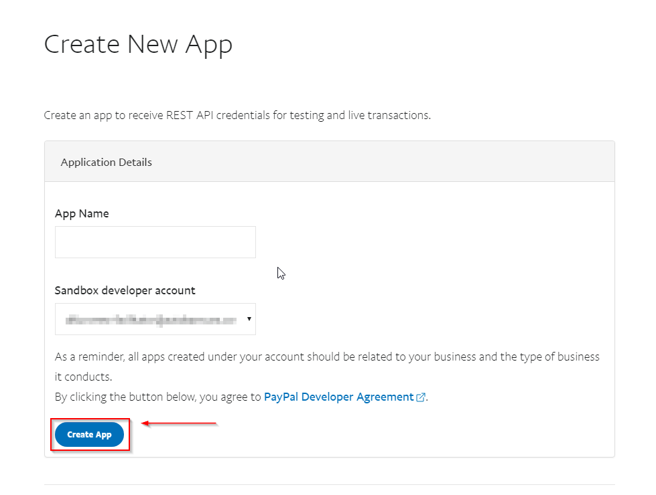Click the external link icon beside Agreement

click(x=421, y=397)
